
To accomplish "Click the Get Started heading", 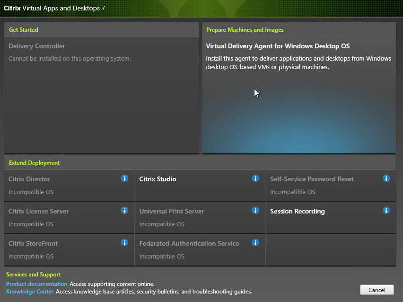I will click(23, 30).
